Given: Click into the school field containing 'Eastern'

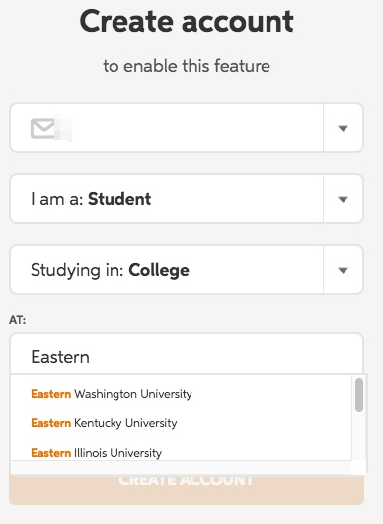Looking at the screenshot, I should coord(187,354).
